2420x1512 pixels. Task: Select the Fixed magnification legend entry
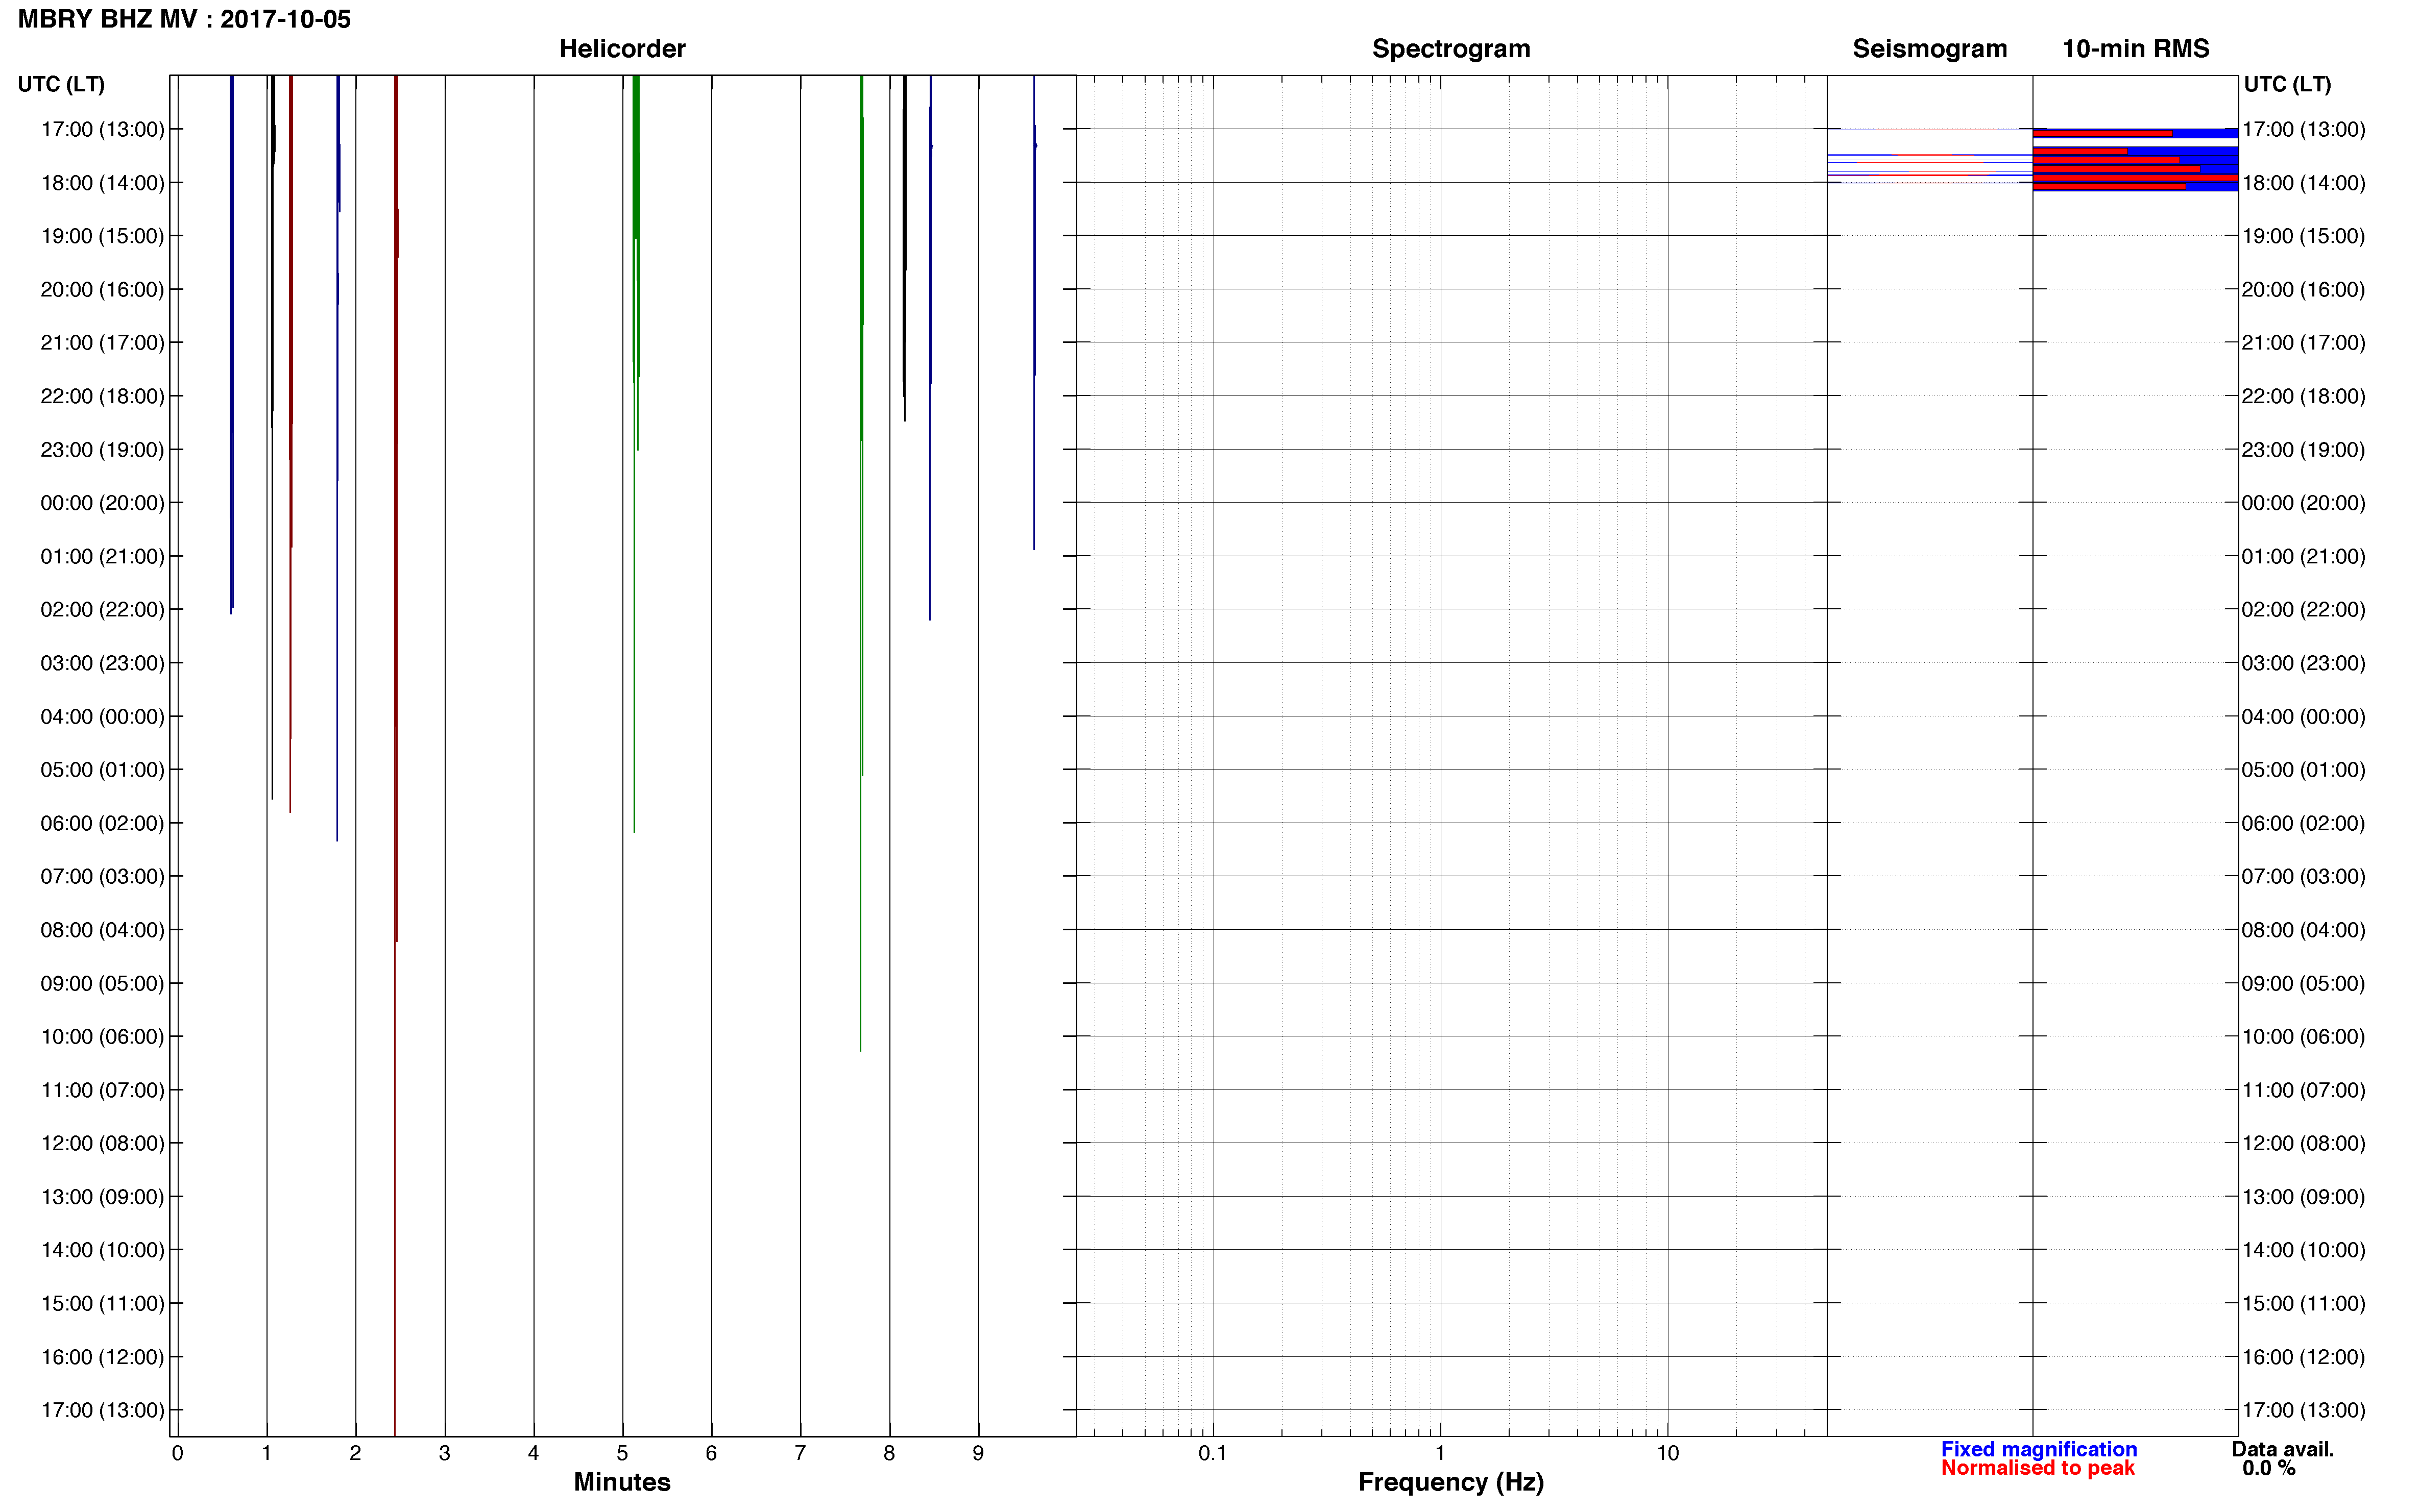[2039, 1449]
